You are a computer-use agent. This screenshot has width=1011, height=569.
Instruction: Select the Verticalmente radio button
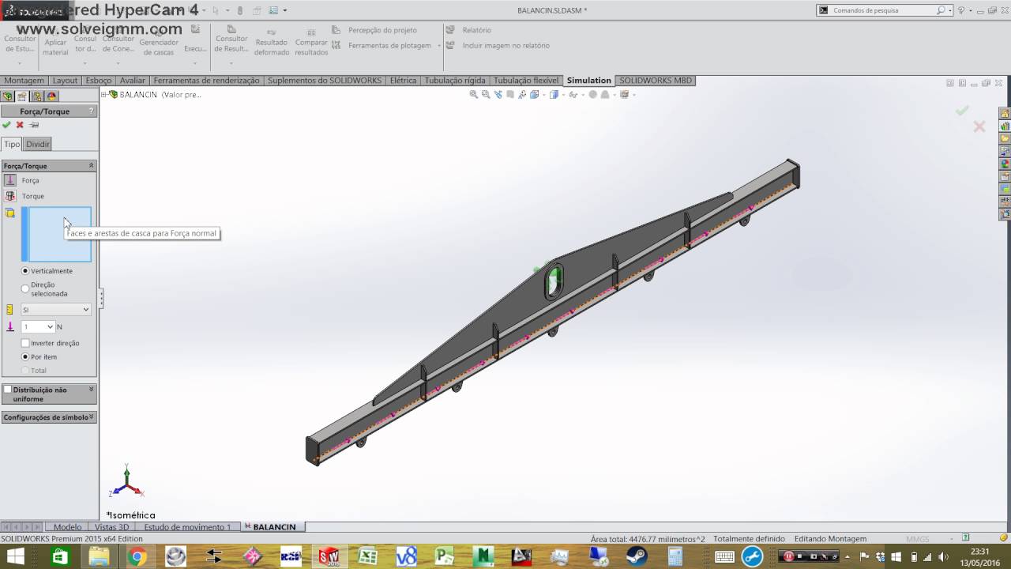(25, 271)
